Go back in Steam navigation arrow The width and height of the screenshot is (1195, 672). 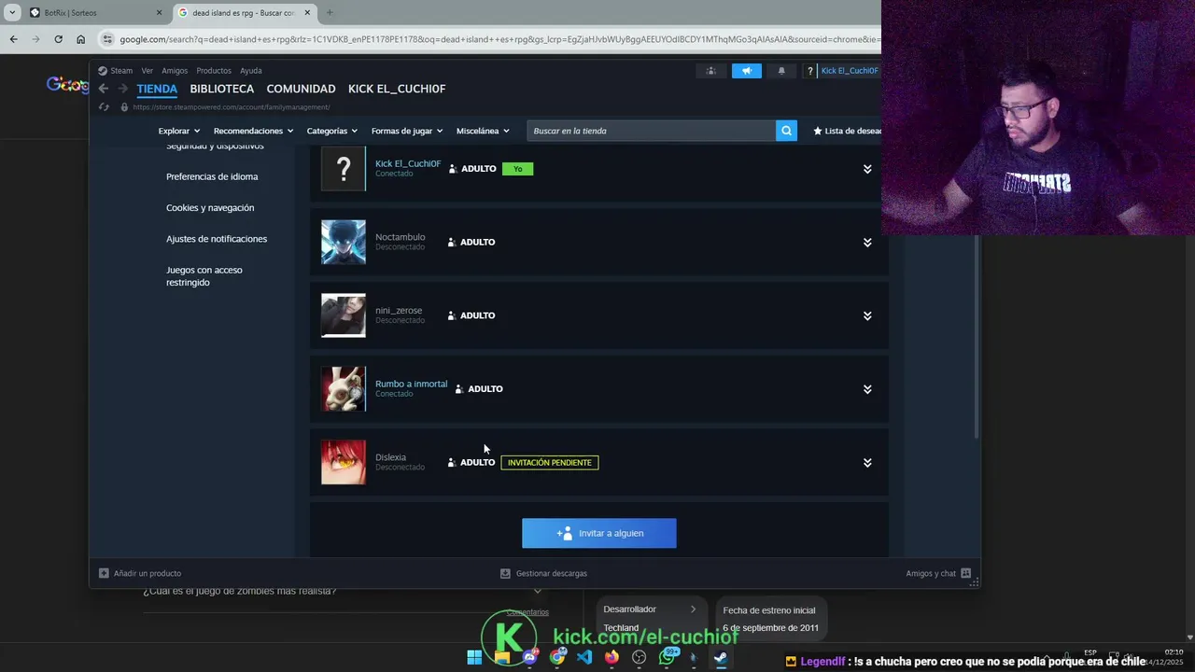pos(104,89)
